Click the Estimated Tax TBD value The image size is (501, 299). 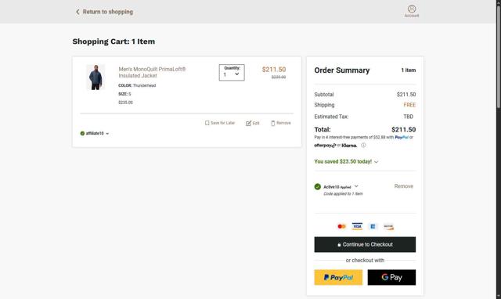pos(409,117)
